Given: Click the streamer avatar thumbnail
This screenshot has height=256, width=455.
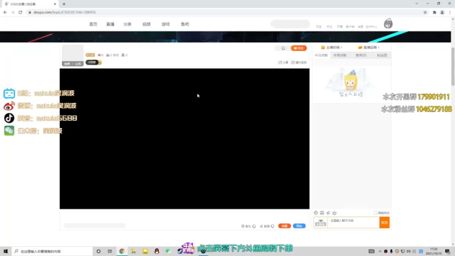Looking at the screenshot, I should tap(73, 55).
